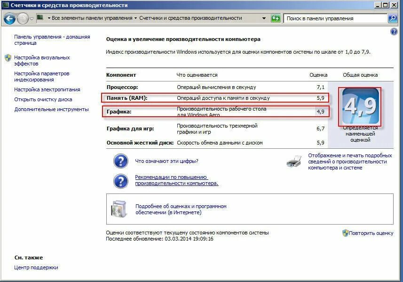Open 'Дополнительные инструменты' link
Screen dimensions: 403x282
pyautogui.click(x=51, y=109)
